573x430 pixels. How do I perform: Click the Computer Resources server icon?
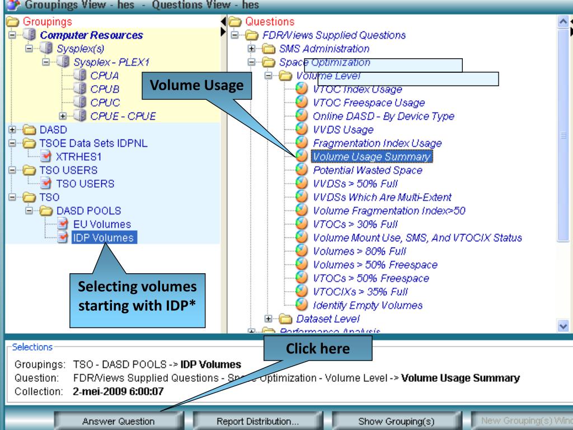pyautogui.click(x=29, y=35)
